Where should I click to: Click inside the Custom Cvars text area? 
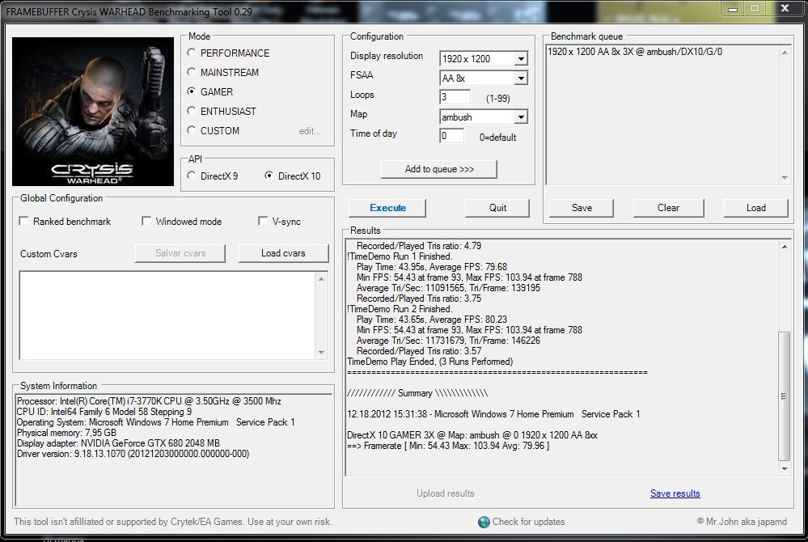click(167, 315)
